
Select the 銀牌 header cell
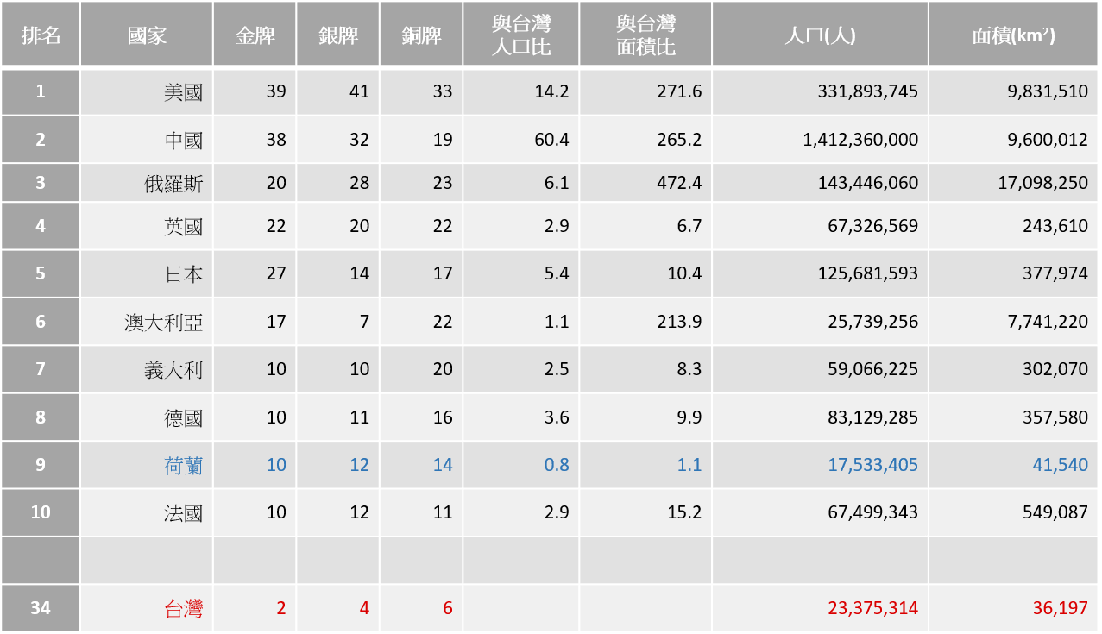(337, 35)
